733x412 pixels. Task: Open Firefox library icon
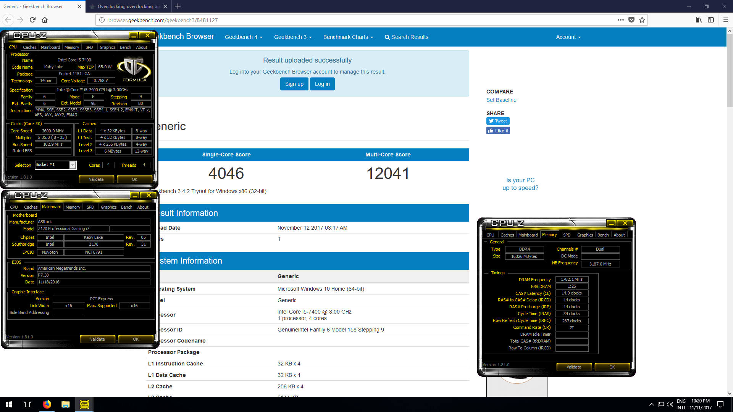click(699, 20)
